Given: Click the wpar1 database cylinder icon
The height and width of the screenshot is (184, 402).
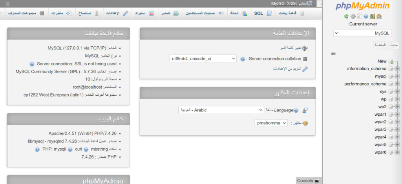Looking at the screenshot, I should pos(391,114).
